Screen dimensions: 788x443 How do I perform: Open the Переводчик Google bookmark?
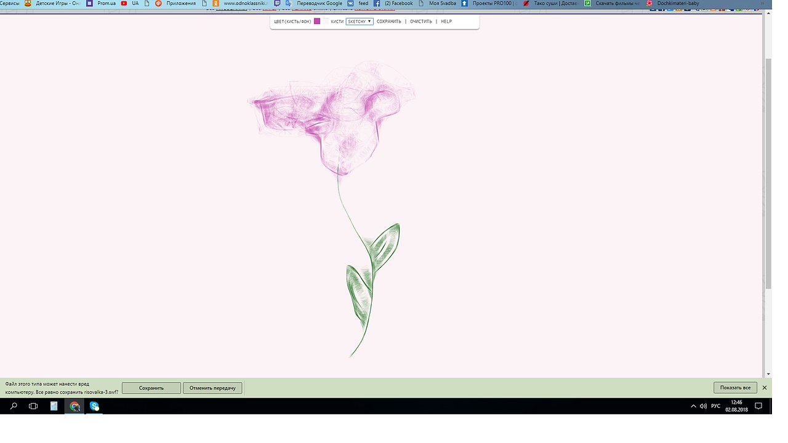click(x=314, y=3)
